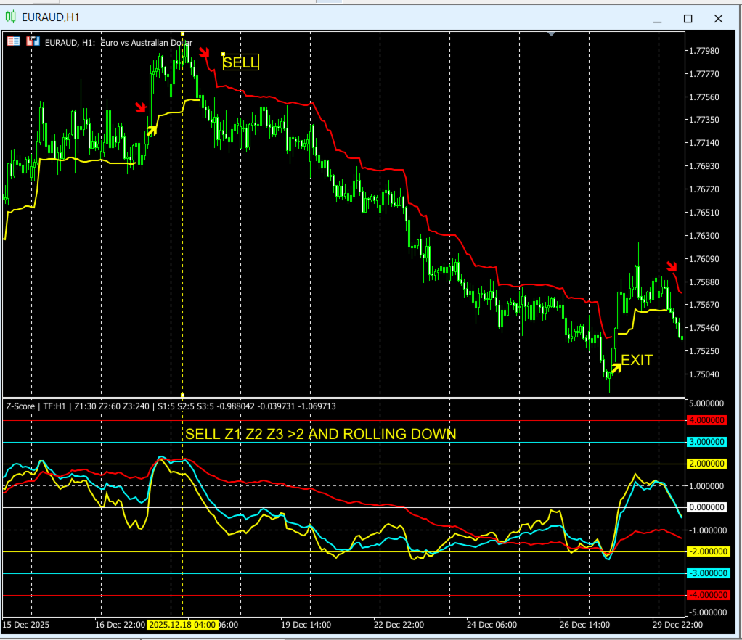
Task: Click the 1.76720 price scale value
Action: (704, 189)
